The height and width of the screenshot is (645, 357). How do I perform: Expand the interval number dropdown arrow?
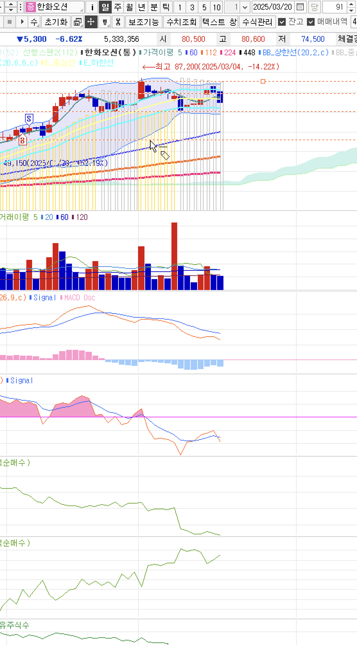245,7
